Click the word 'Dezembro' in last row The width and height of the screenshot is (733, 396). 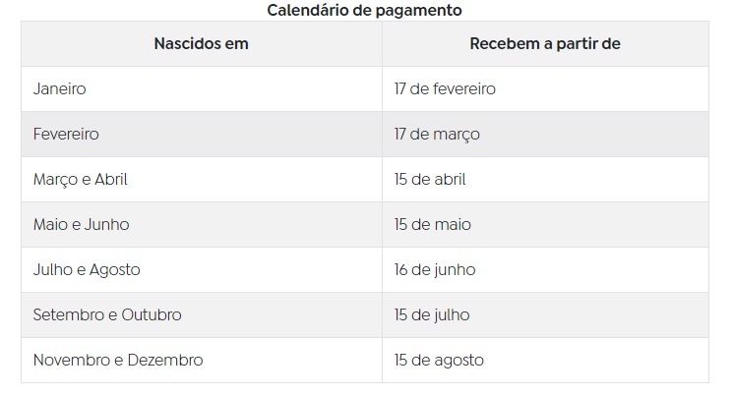click(x=165, y=360)
